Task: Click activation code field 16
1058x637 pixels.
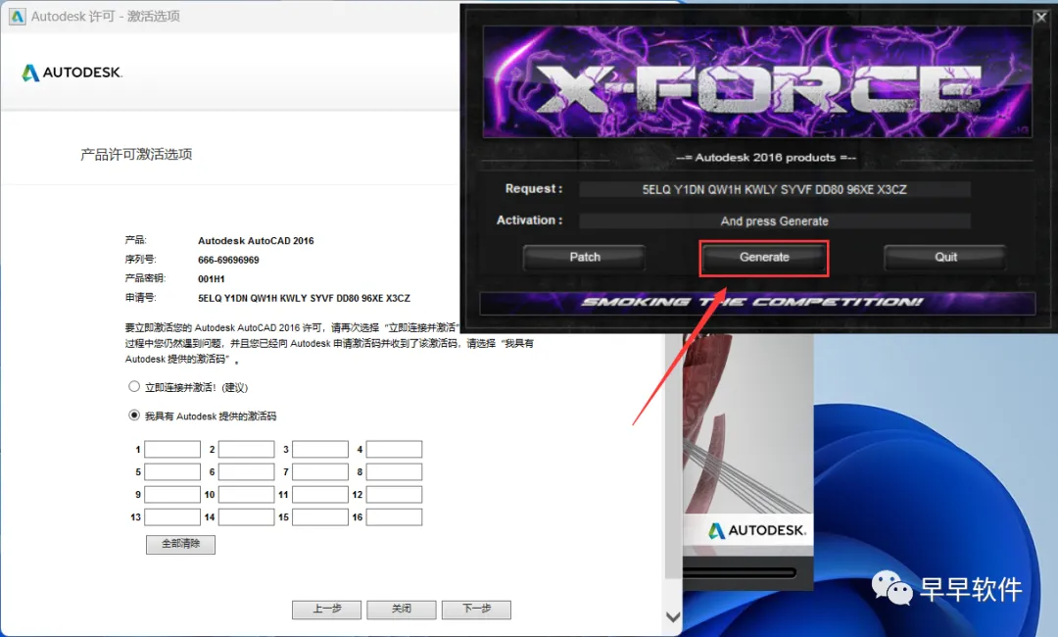Action: (394, 516)
